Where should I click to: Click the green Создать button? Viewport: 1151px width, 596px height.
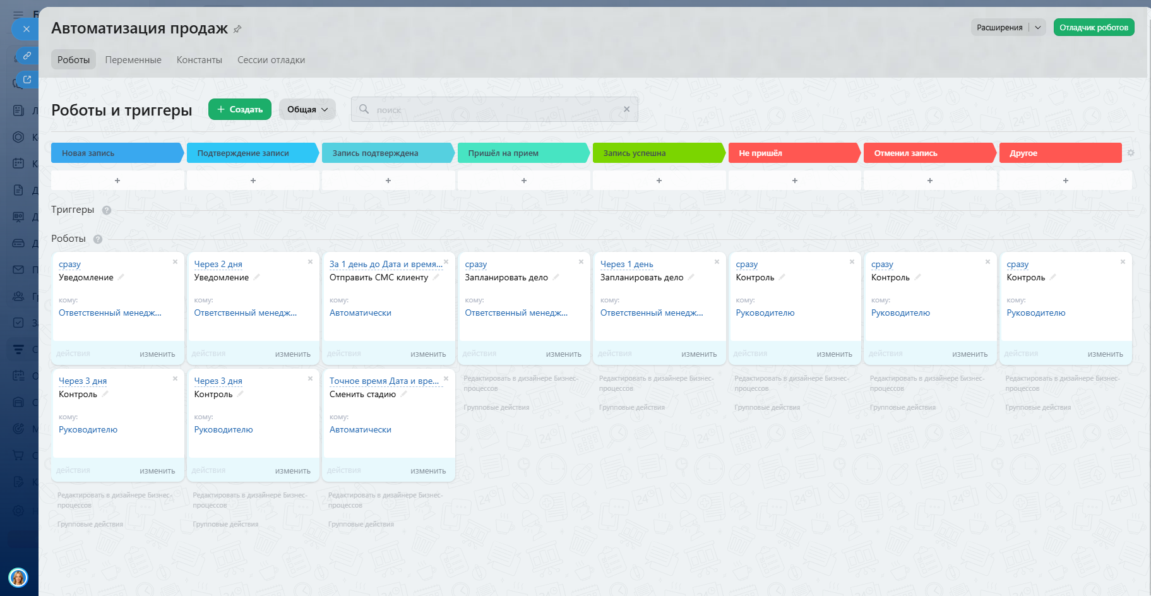coord(240,109)
